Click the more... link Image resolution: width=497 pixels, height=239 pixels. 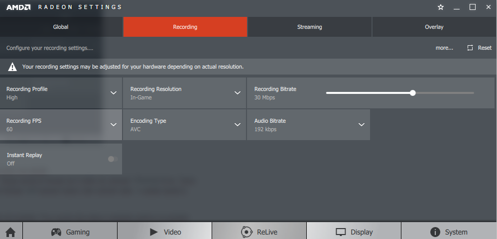pos(444,48)
